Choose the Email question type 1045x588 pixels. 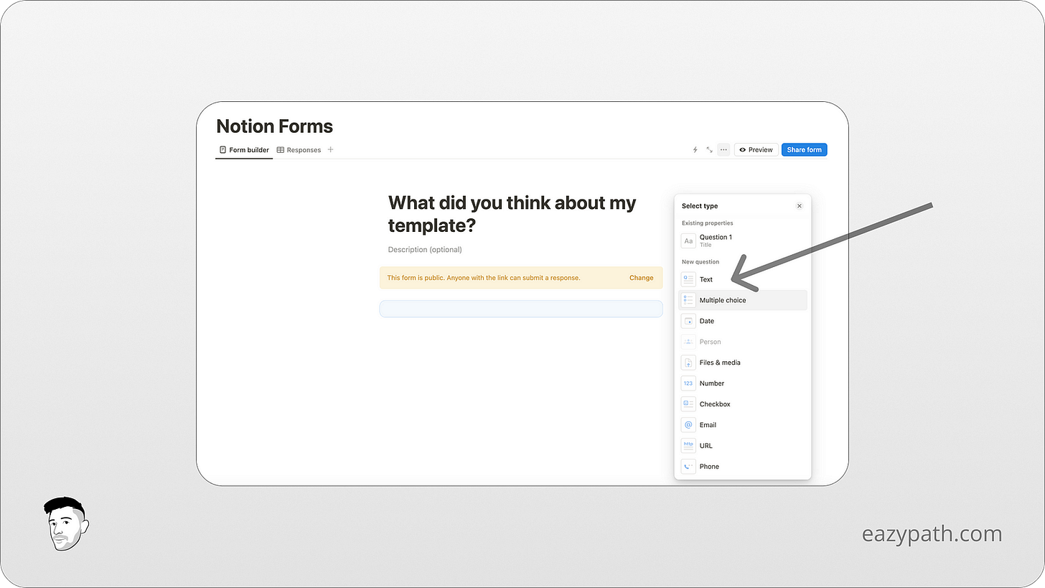(743, 425)
